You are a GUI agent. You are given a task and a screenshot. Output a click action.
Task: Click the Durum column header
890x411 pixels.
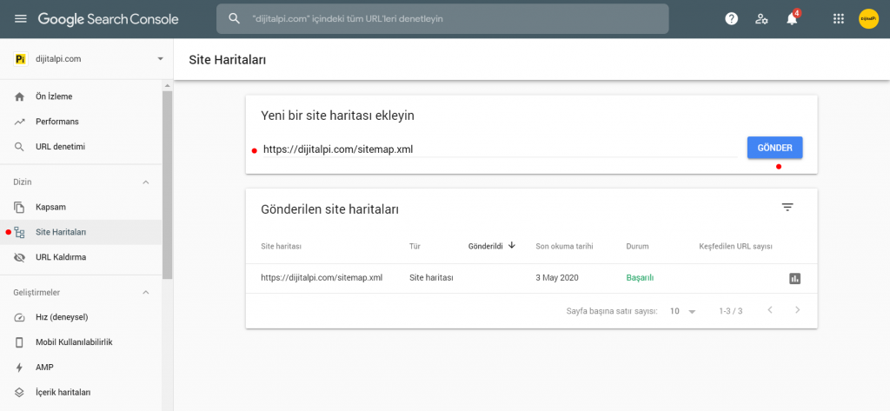click(x=637, y=247)
